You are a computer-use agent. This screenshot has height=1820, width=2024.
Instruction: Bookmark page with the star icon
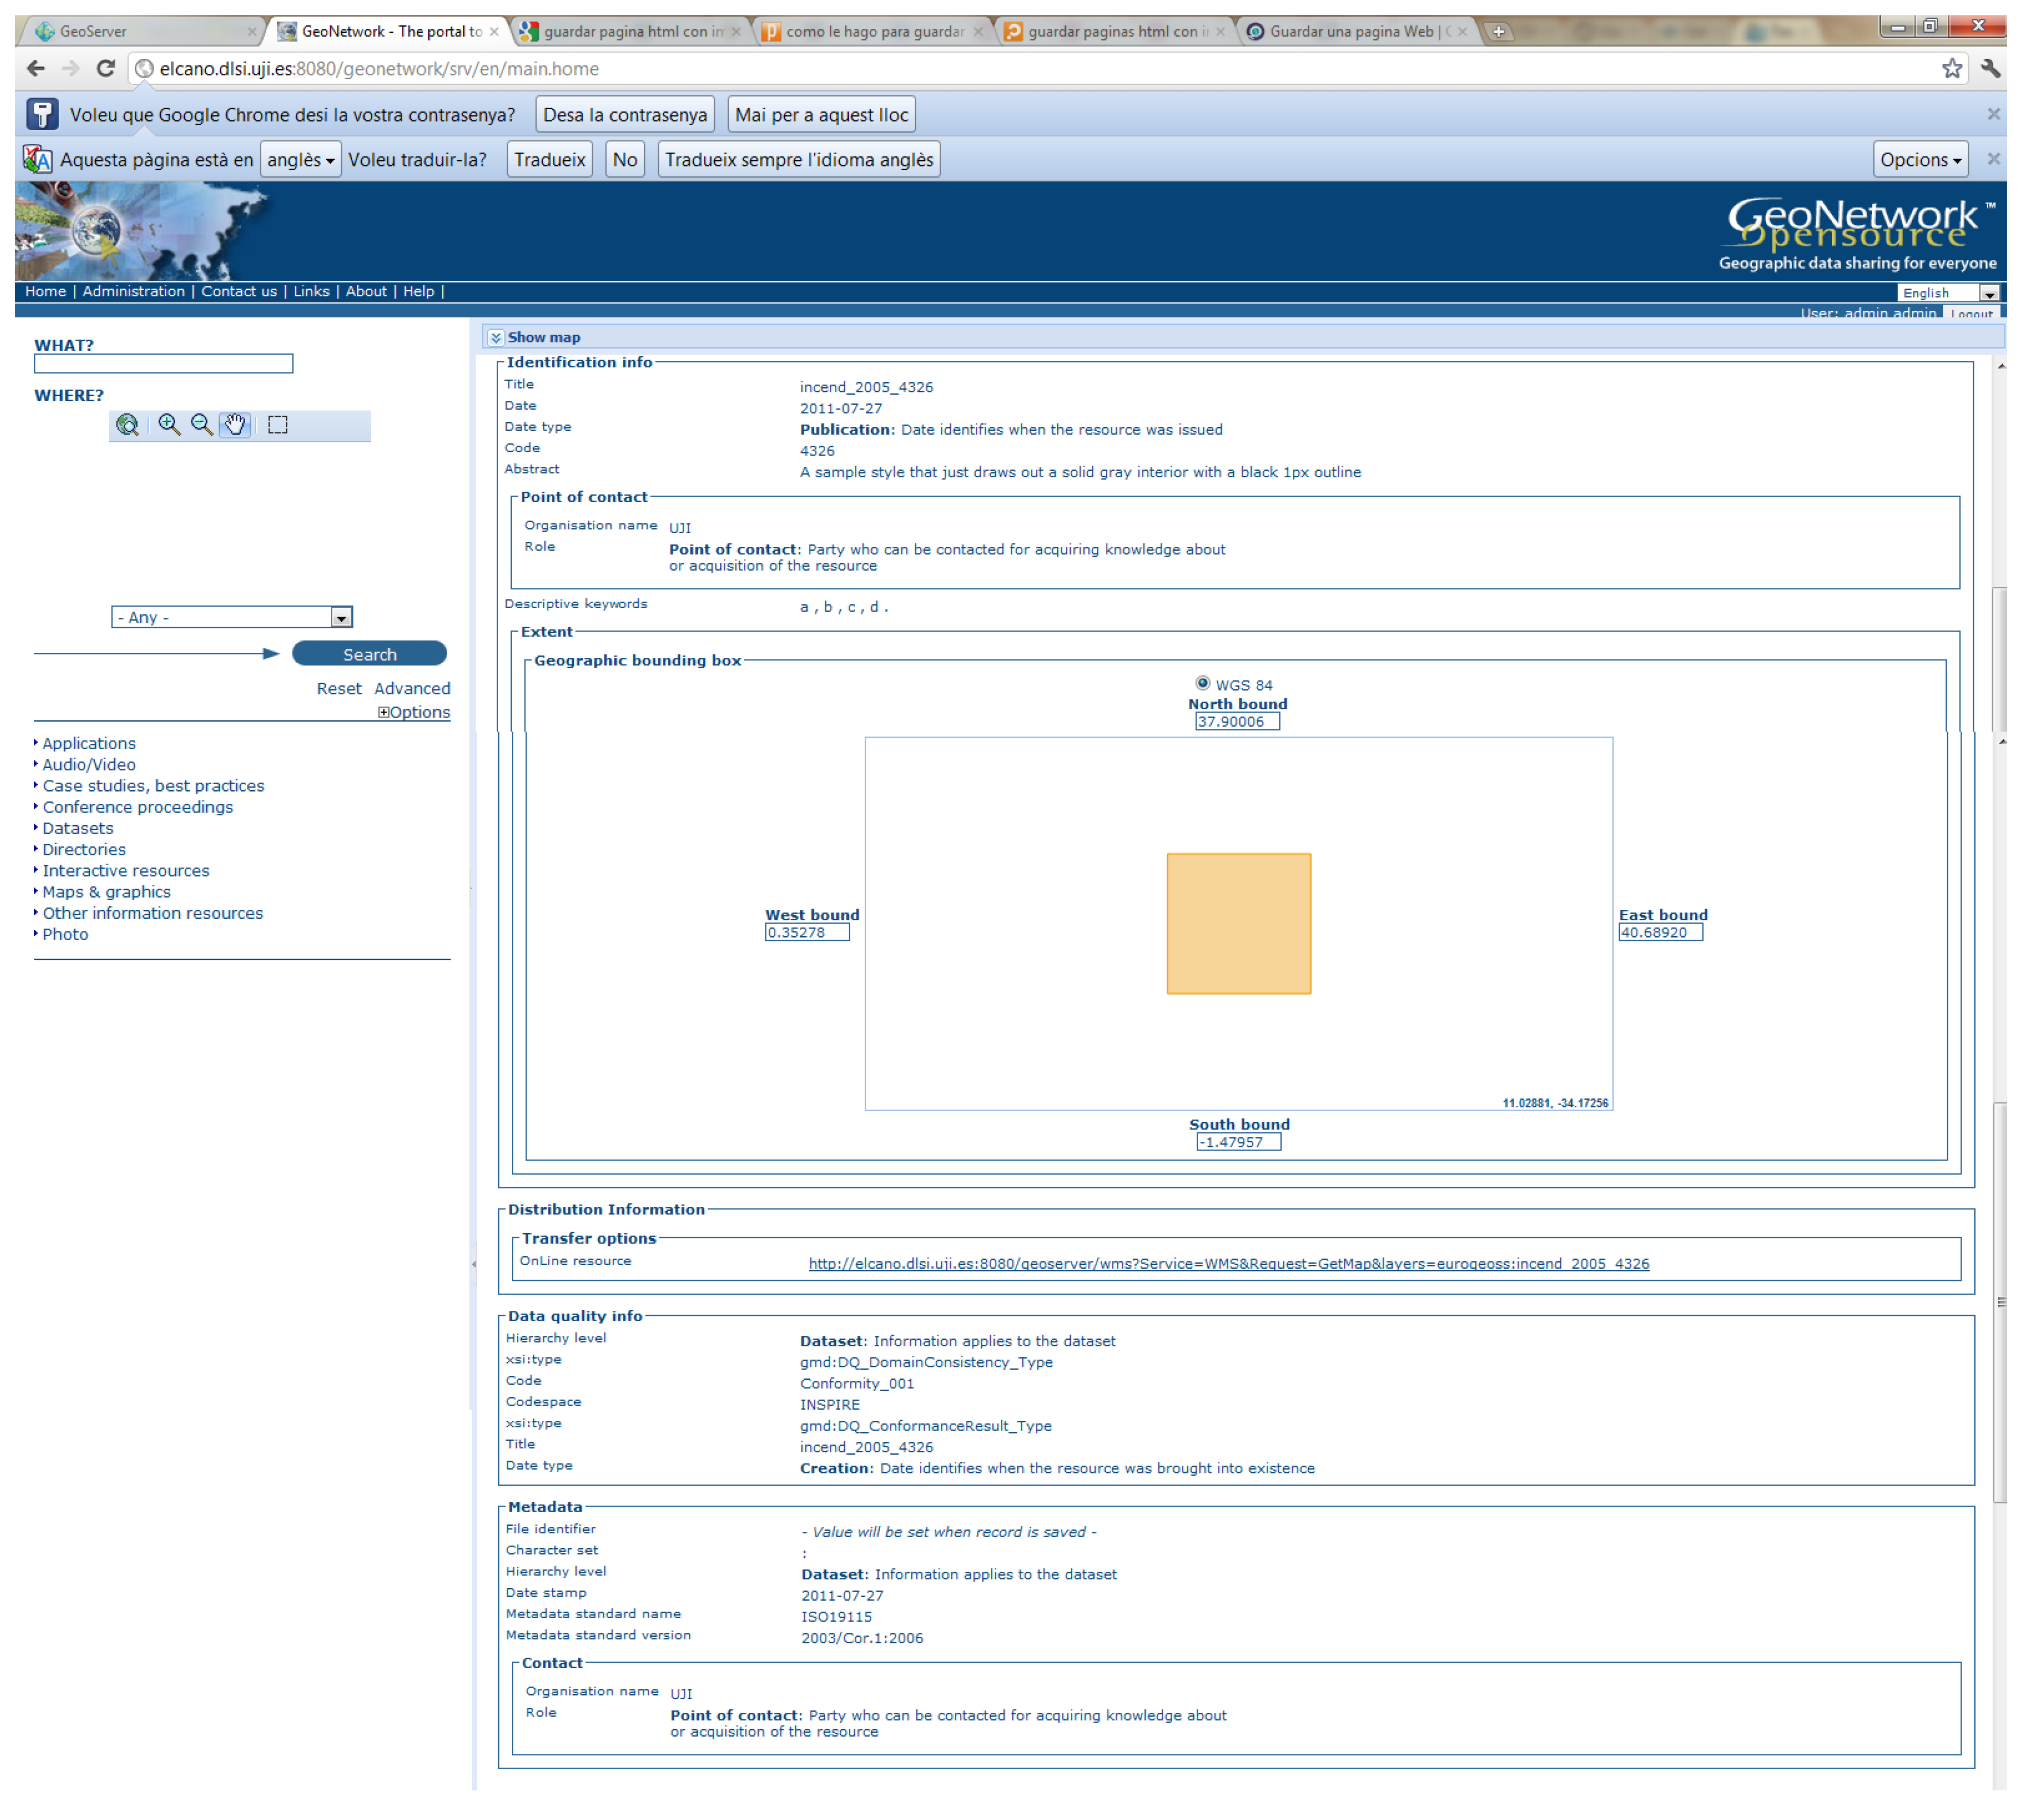(x=1951, y=69)
